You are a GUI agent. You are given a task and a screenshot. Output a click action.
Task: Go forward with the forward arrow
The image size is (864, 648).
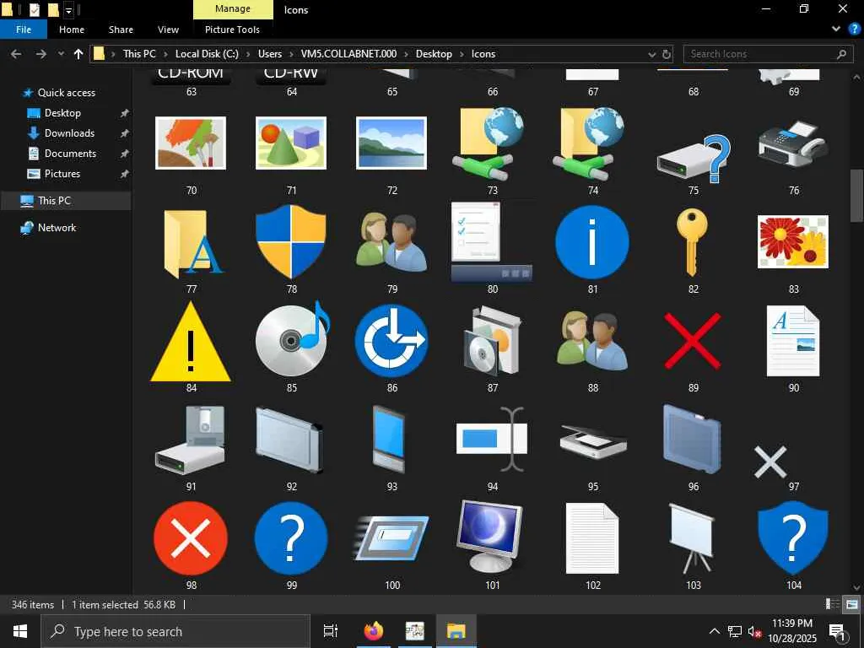[41, 54]
